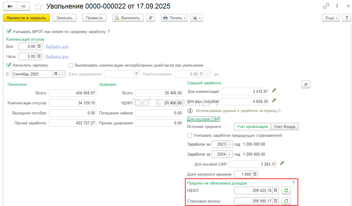Click Удержано НДФЛ field 20 466,00

pos(159,103)
